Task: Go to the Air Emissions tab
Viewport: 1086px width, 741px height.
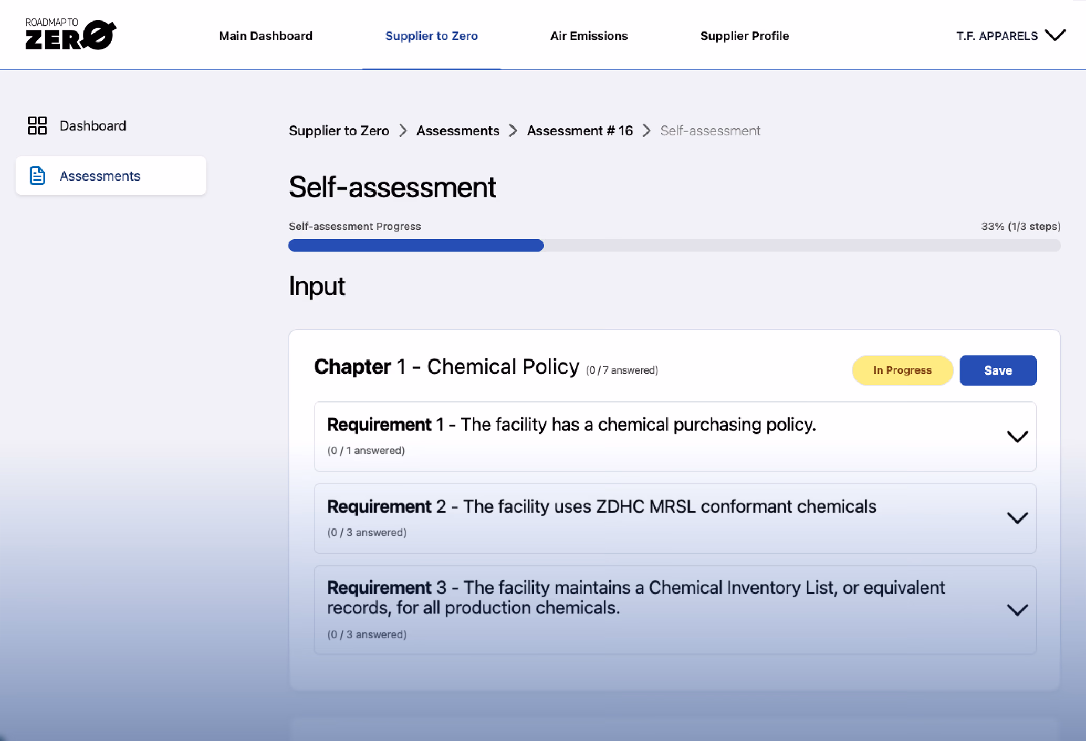Action: [x=589, y=36]
